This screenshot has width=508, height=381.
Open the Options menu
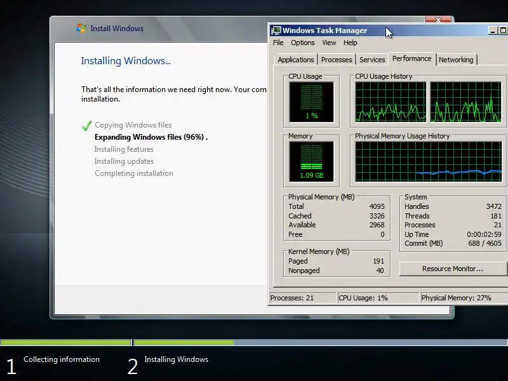coord(303,43)
